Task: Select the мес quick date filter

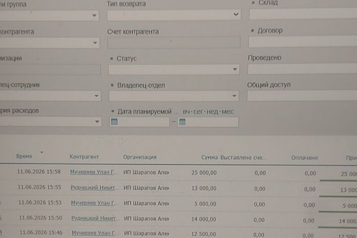Action: tap(228, 112)
